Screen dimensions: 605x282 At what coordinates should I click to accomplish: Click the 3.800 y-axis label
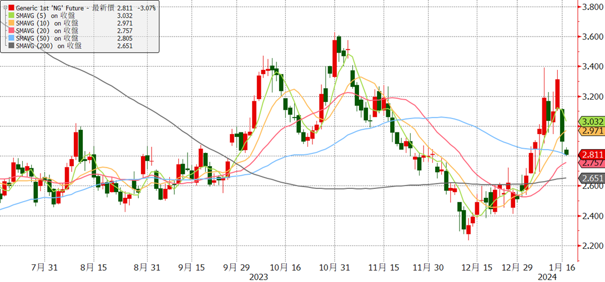point(593,7)
